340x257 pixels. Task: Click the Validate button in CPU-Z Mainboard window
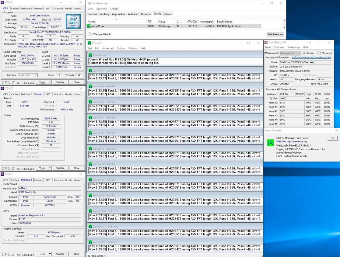click(60, 254)
